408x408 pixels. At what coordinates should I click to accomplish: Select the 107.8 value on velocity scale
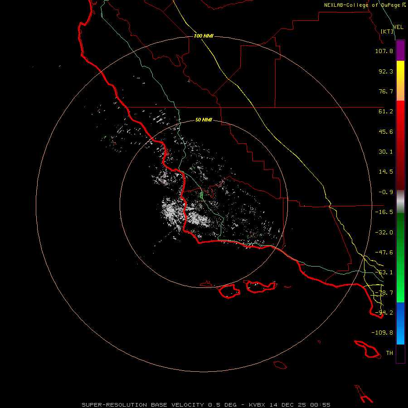point(384,51)
